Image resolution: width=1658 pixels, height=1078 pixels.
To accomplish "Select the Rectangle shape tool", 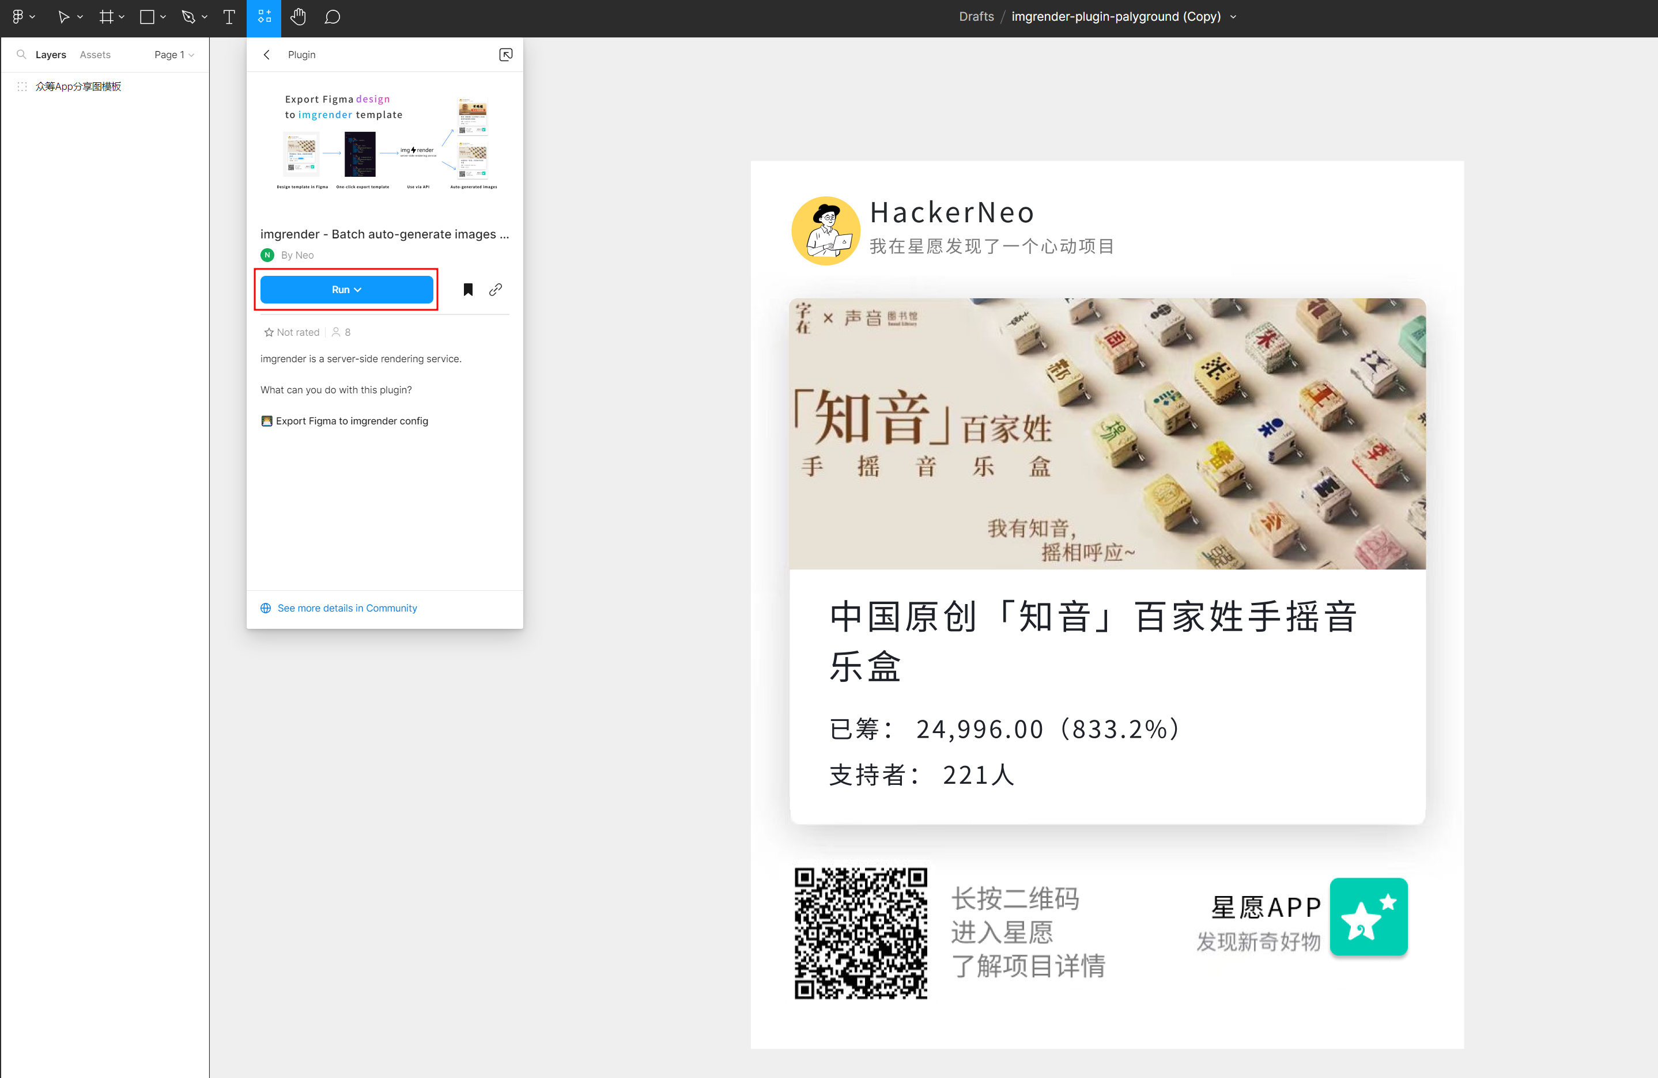I will point(147,17).
